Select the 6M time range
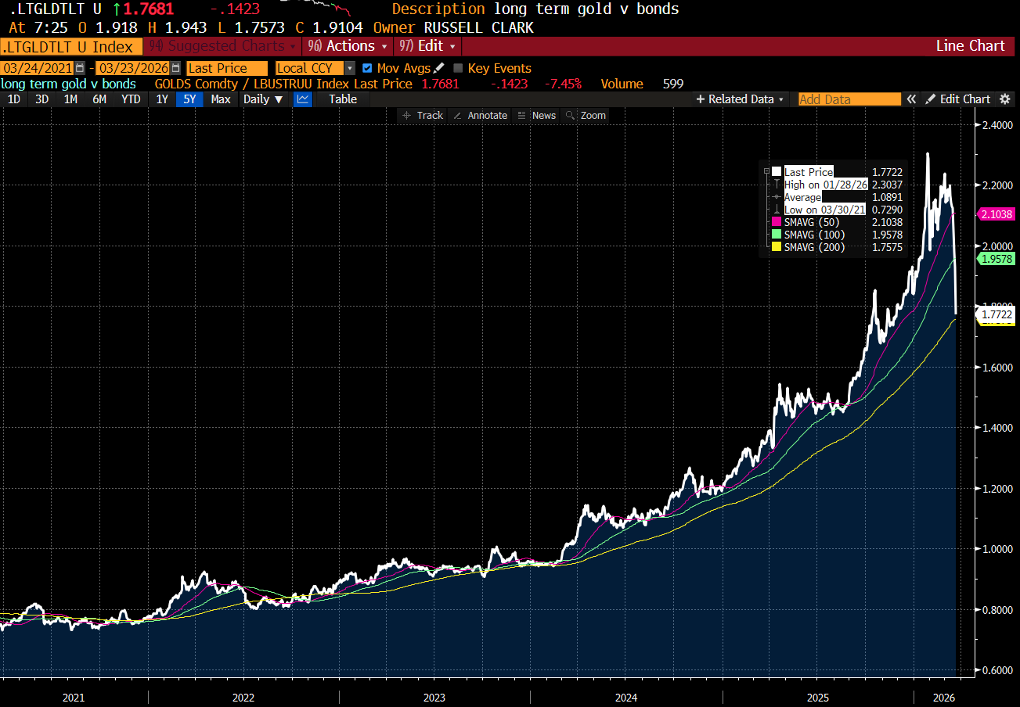Image resolution: width=1020 pixels, height=707 pixels. tap(99, 99)
